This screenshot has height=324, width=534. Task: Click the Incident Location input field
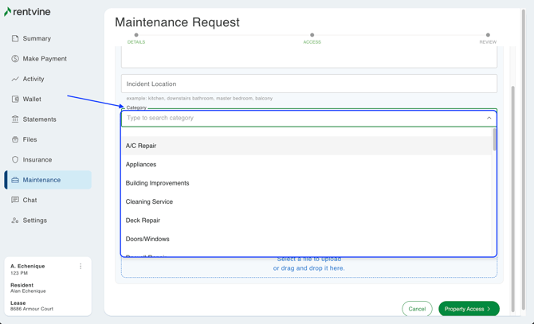[x=308, y=84]
